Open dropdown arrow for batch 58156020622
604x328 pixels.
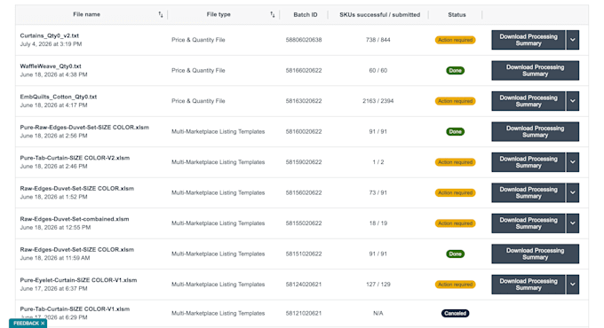(x=573, y=192)
